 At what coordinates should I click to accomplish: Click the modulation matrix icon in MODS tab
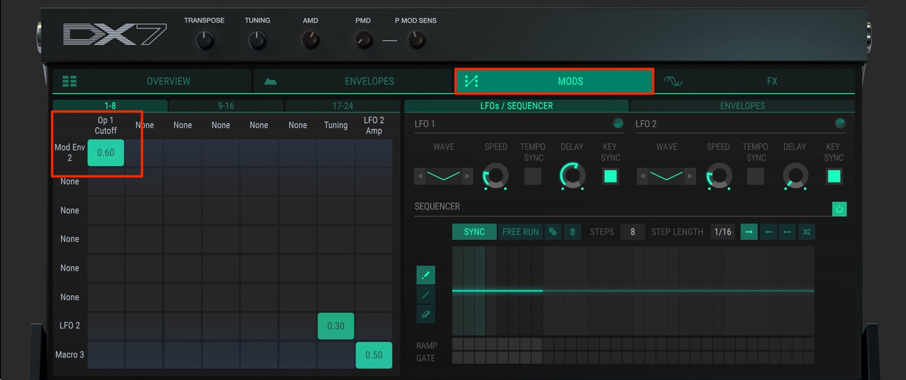[471, 81]
